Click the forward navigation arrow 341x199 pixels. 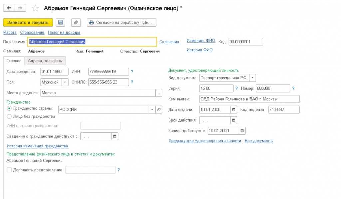pyautogui.click(x=20, y=8)
